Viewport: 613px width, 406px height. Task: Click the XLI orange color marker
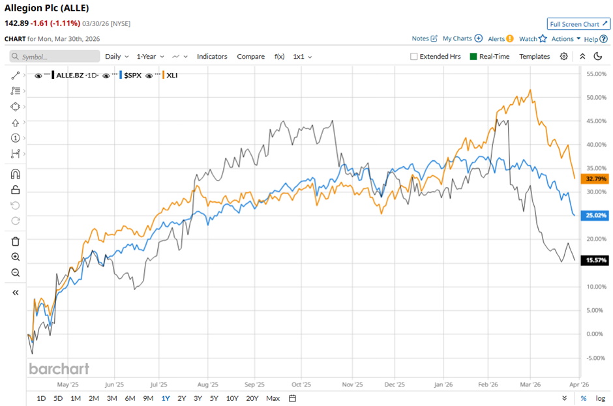[163, 75]
